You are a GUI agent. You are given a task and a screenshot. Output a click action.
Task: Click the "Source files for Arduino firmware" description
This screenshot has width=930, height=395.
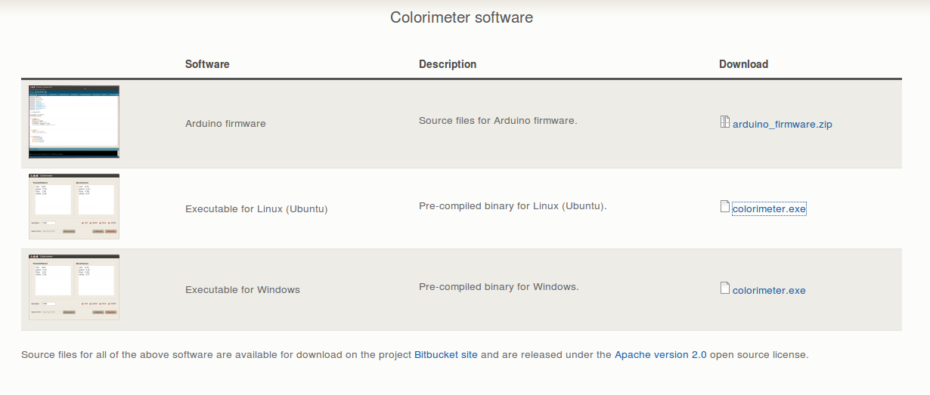click(x=498, y=120)
